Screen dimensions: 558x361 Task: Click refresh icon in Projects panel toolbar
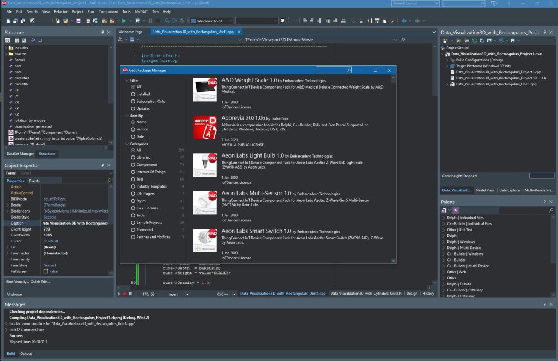click(475, 41)
